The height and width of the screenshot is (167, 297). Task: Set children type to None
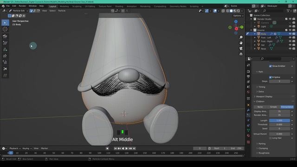[x=260, y=107]
